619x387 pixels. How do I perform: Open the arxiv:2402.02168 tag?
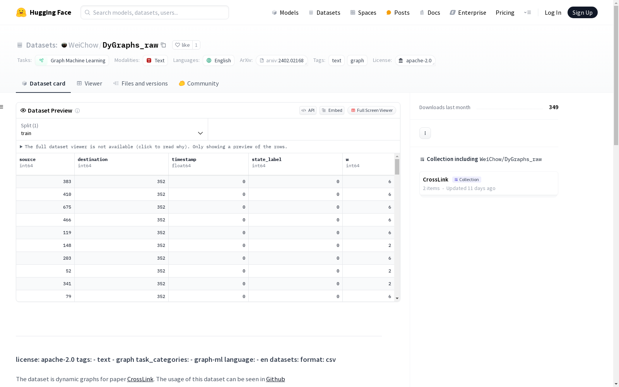click(282, 60)
